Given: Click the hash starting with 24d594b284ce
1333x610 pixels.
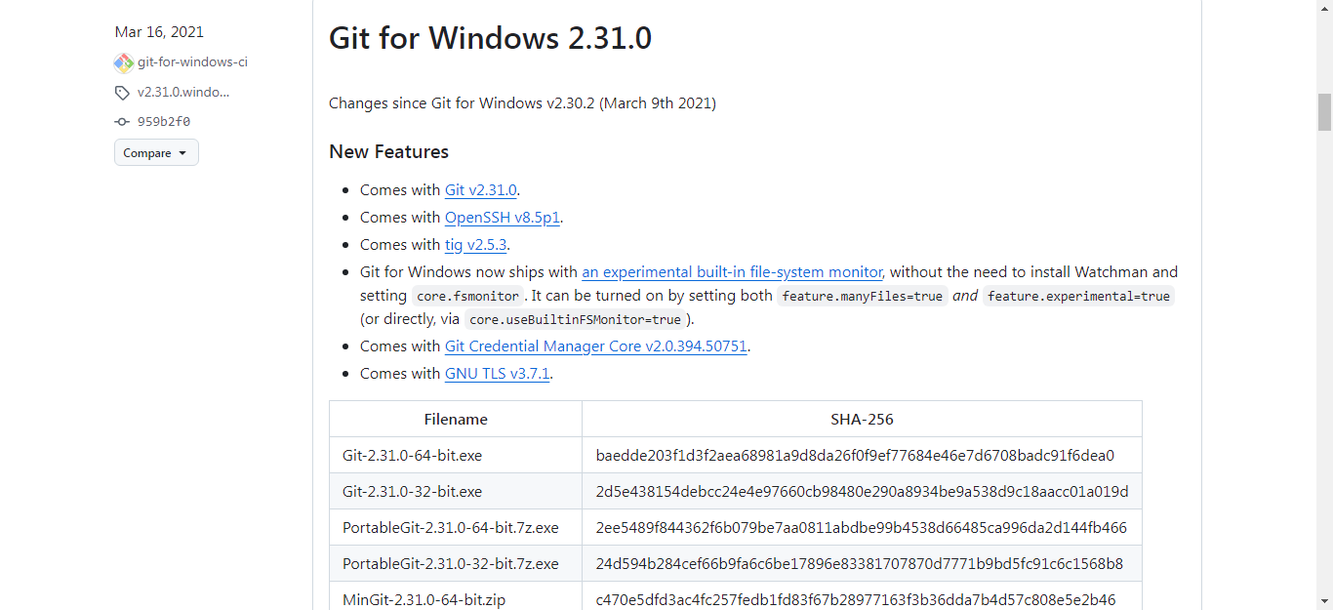Looking at the screenshot, I should click(x=859, y=564).
